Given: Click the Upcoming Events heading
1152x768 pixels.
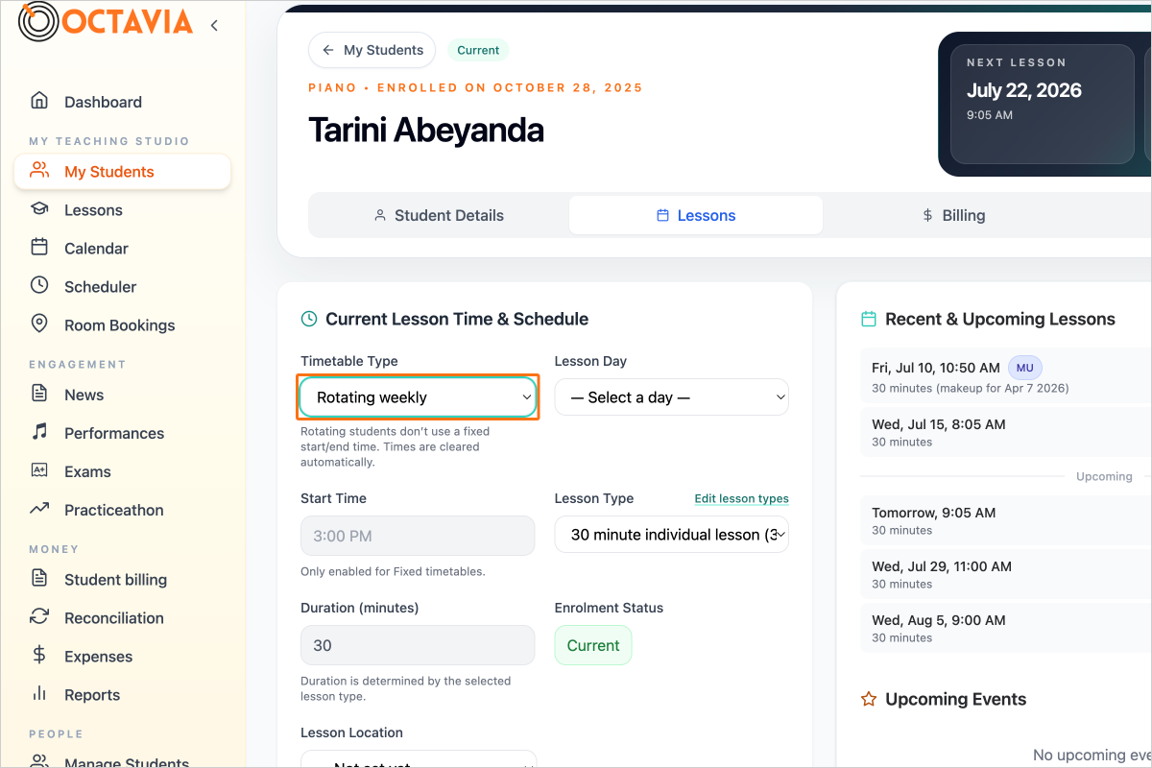Looking at the screenshot, I should coord(955,699).
